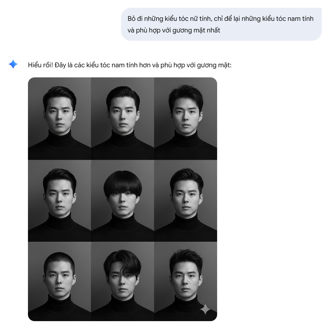Click the bottom-right spiky textured hair portrait
The image size is (334, 325).
point(186,281)
